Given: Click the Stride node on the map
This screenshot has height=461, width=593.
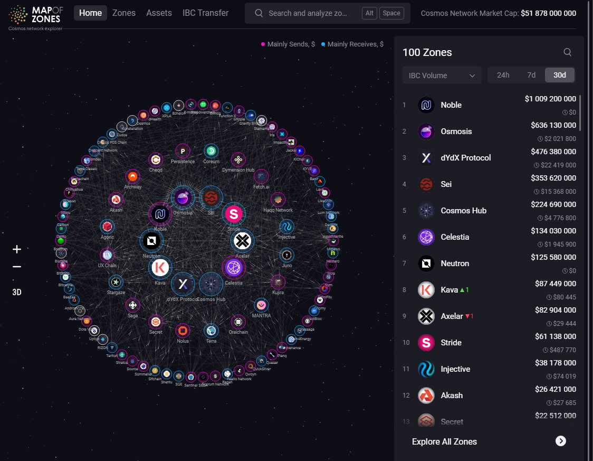Looking at the screenshot, I should [234, 214].
